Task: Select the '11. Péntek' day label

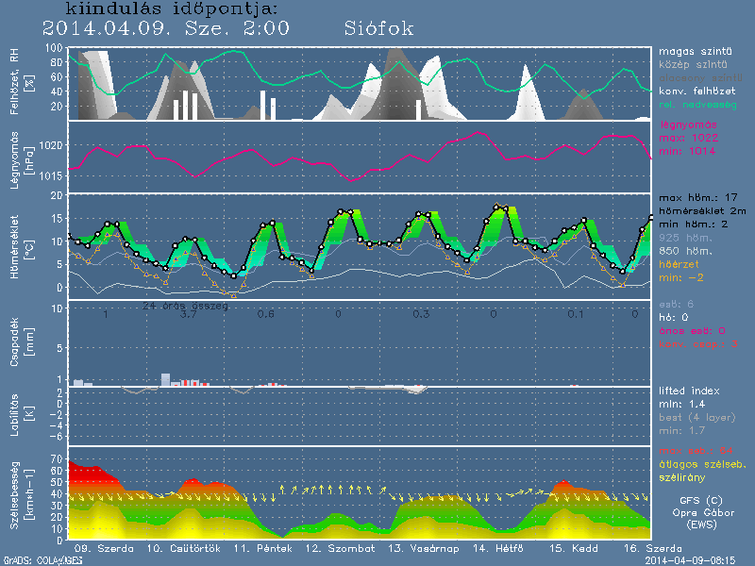Action: [257, 548]
